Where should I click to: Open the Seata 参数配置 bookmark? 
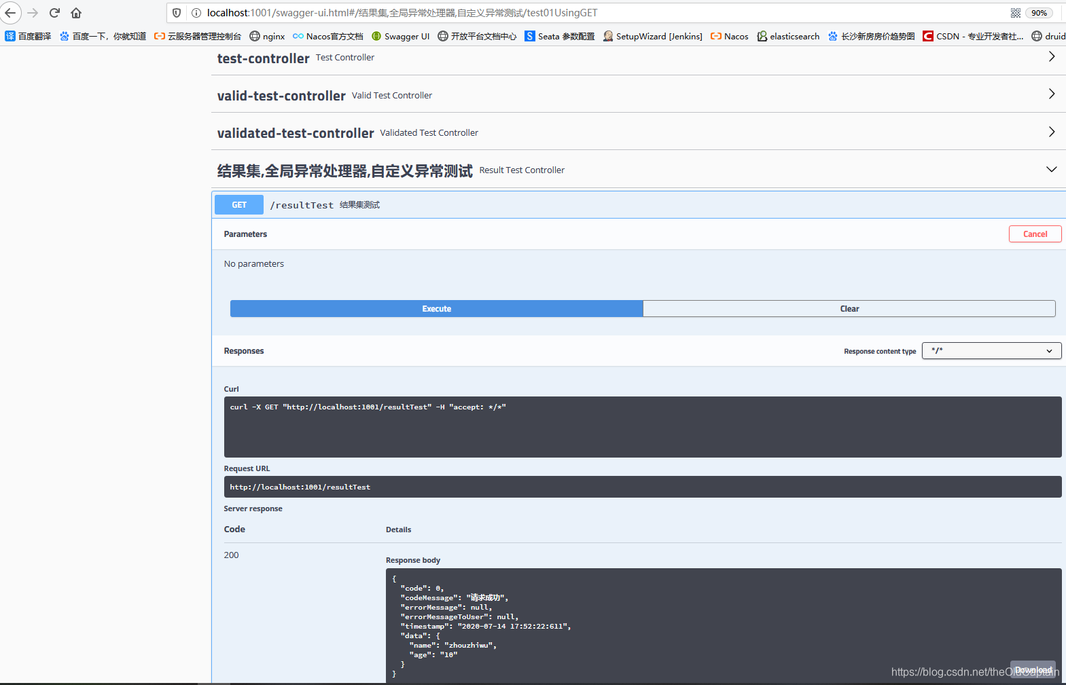[x=560, y=36]
